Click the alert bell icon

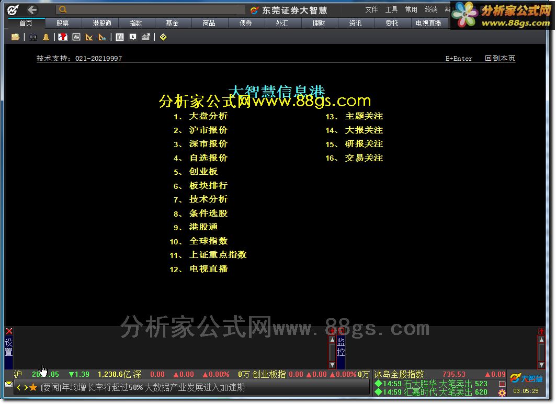click(46, 37)
